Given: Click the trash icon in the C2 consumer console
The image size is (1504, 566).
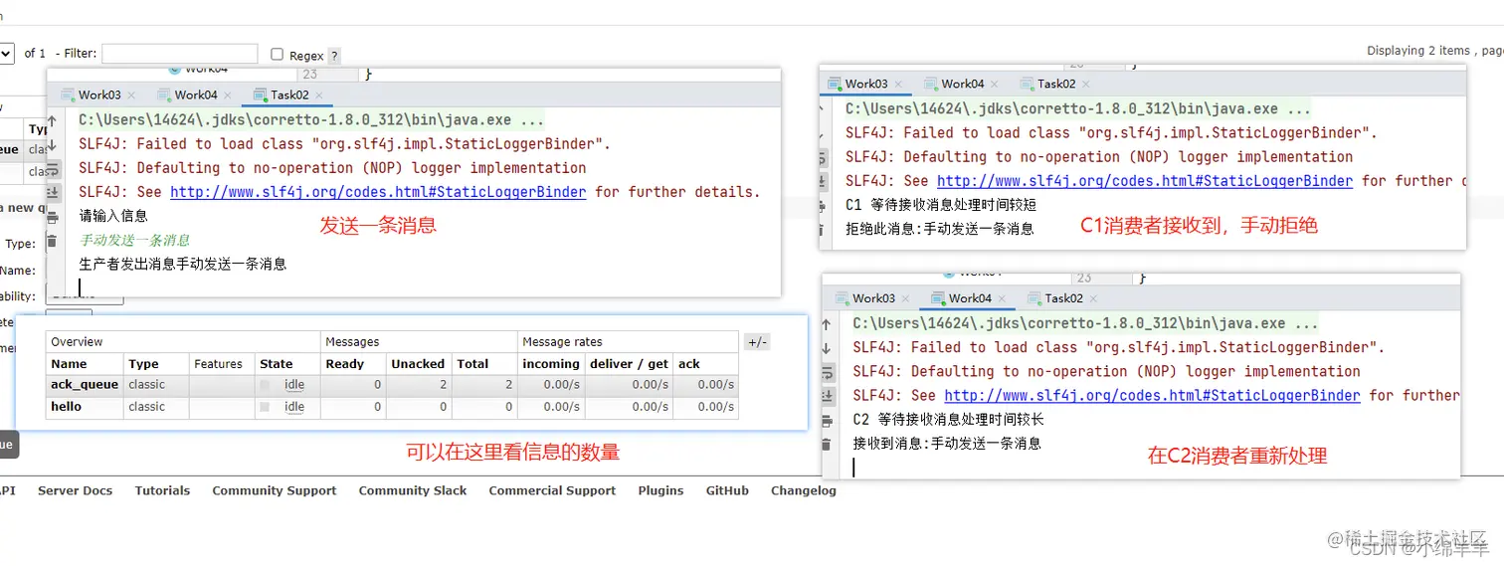Looking at the screenshot, I should 827,444.
